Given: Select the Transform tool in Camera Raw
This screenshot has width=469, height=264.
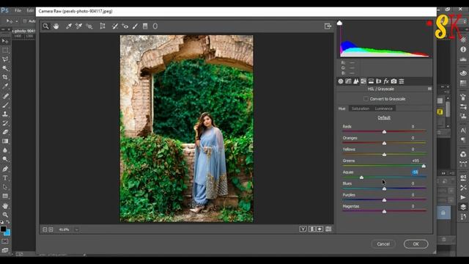Looking at the screenshot, I should coord(103,26).
